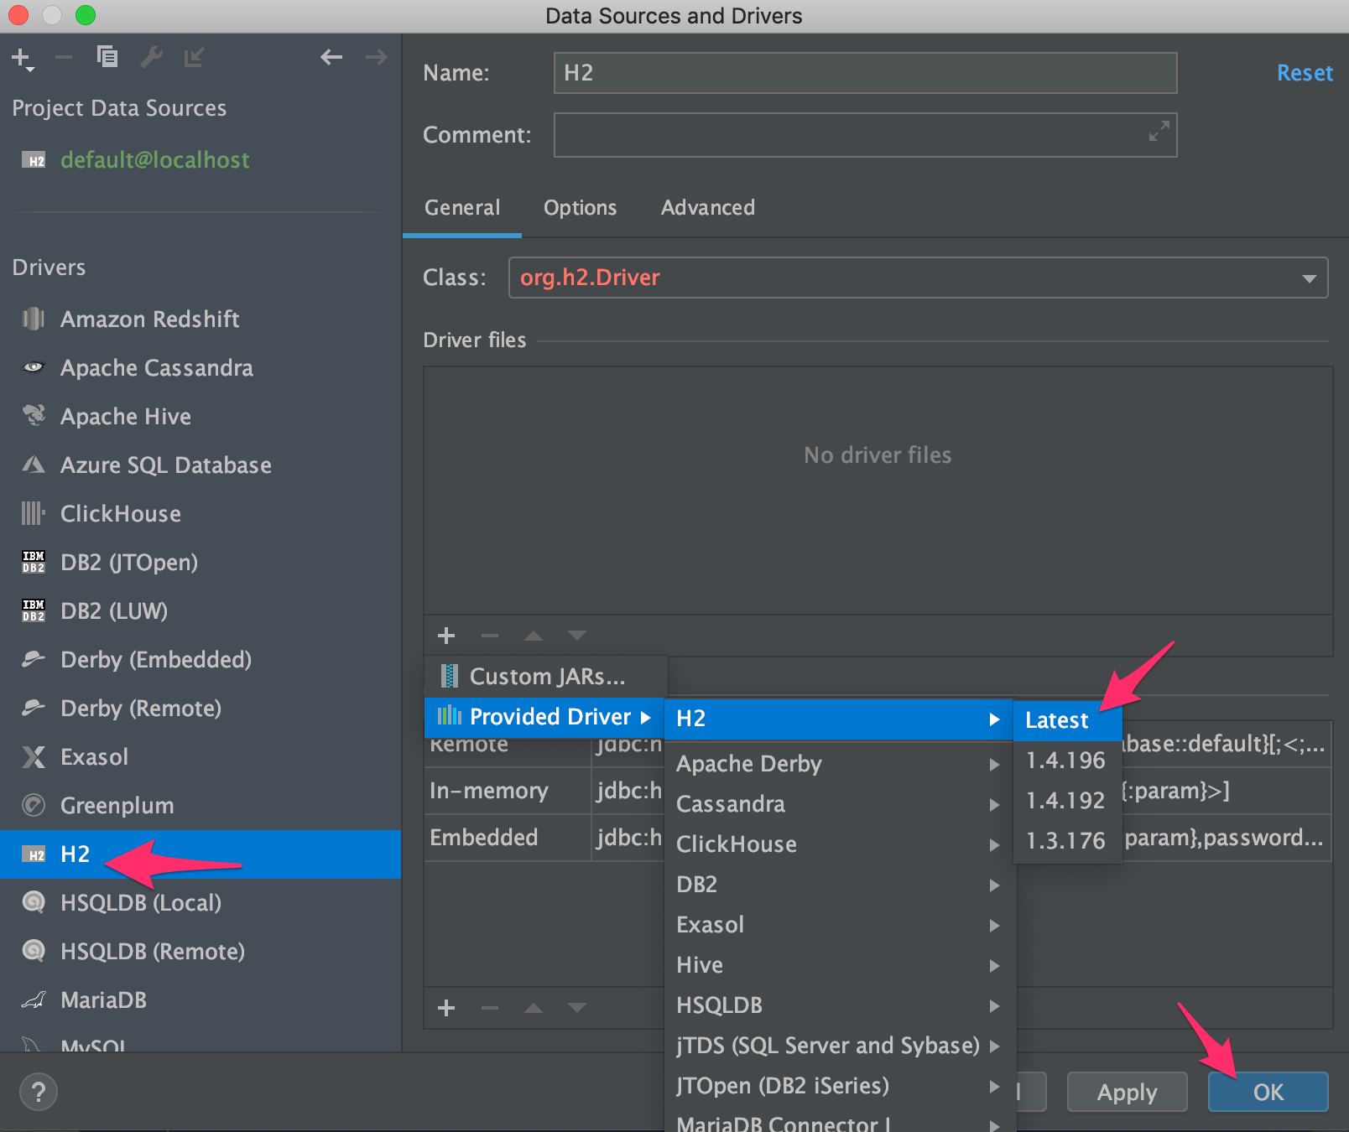Select H2 driver version 1.4.196

coord(1067,761)
